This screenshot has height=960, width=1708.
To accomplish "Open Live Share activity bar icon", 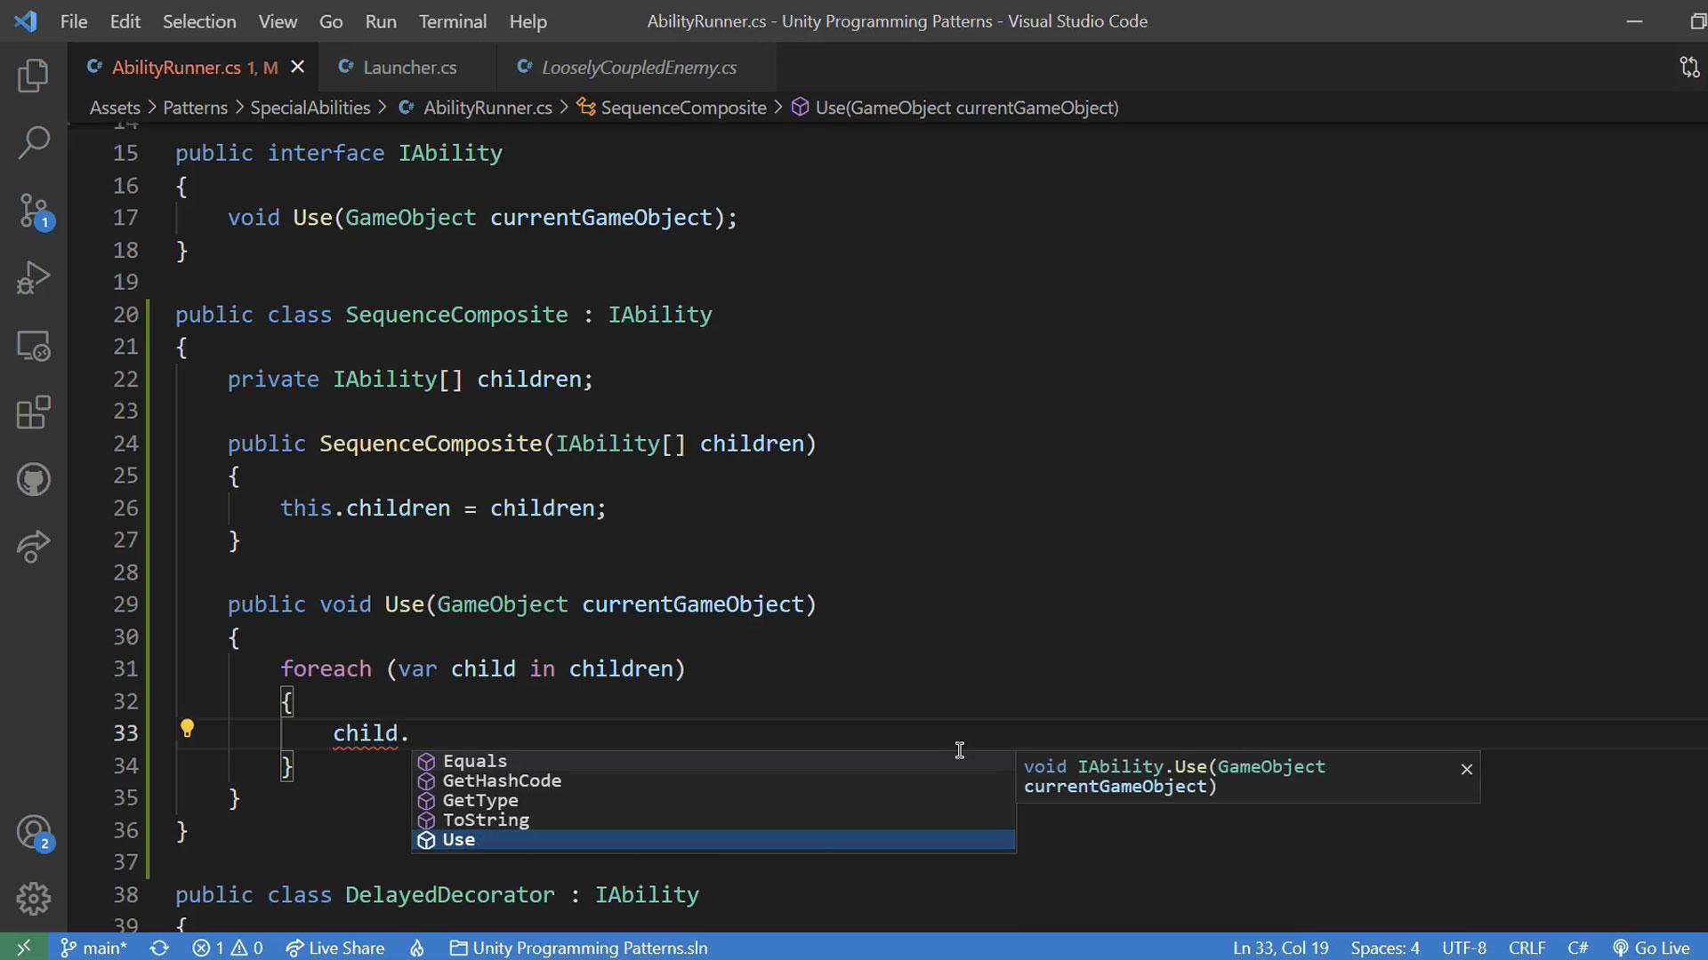I will coord(33,547).
